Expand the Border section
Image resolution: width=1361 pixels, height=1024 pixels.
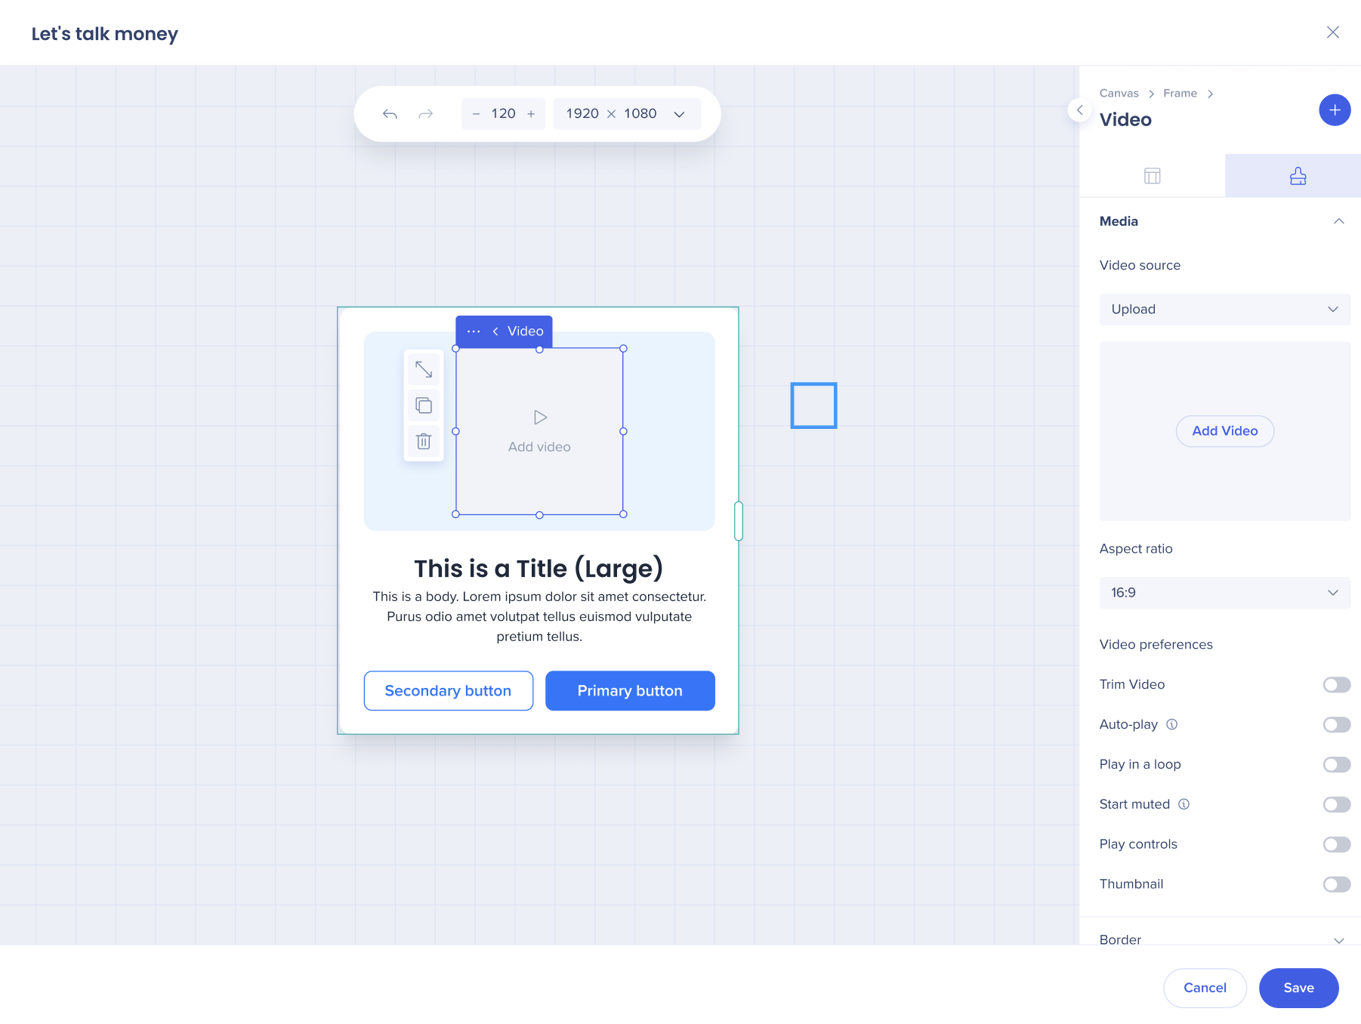point(1338,940)
